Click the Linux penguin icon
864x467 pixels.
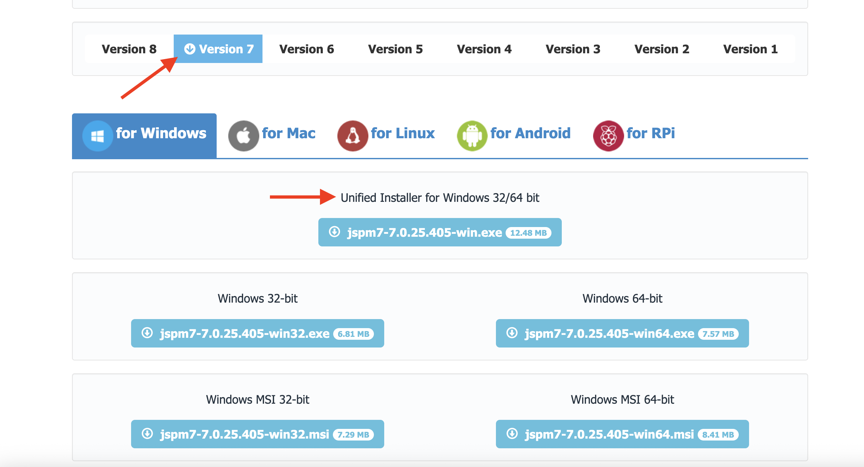(353, 136)
